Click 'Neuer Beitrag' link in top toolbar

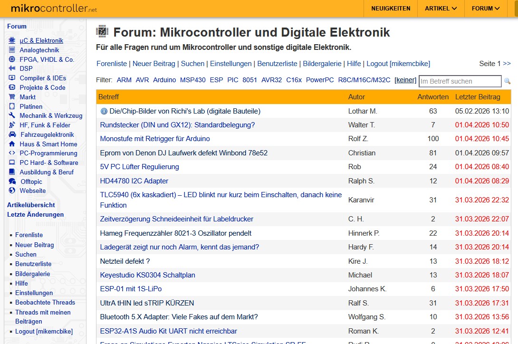pyautogui.click(x=154, y=64)
